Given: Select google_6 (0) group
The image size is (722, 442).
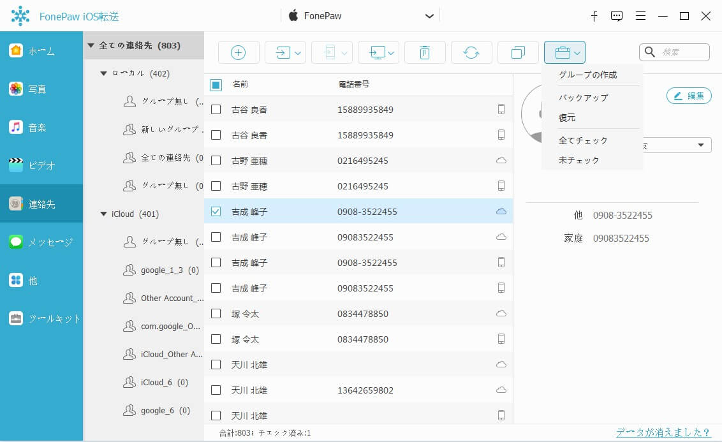Looking at the screenshot, I should coord(156,411).
